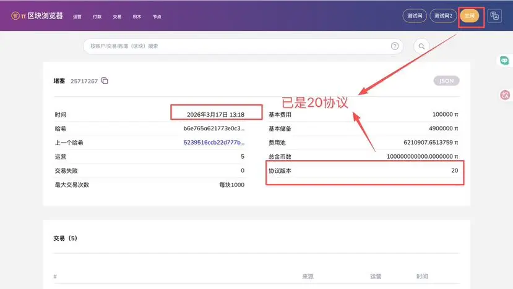This screenshot has width=513, height=289.
Task: Click the block number 25717267 text
Action: coord(84,81)
